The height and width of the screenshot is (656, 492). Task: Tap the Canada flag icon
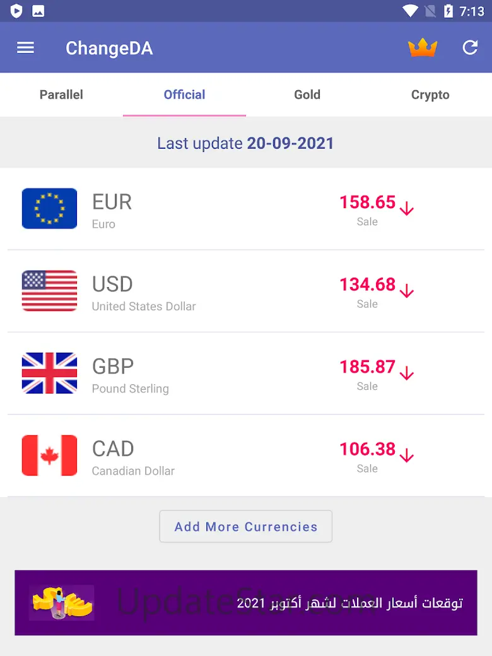click(x=49, y=455)
